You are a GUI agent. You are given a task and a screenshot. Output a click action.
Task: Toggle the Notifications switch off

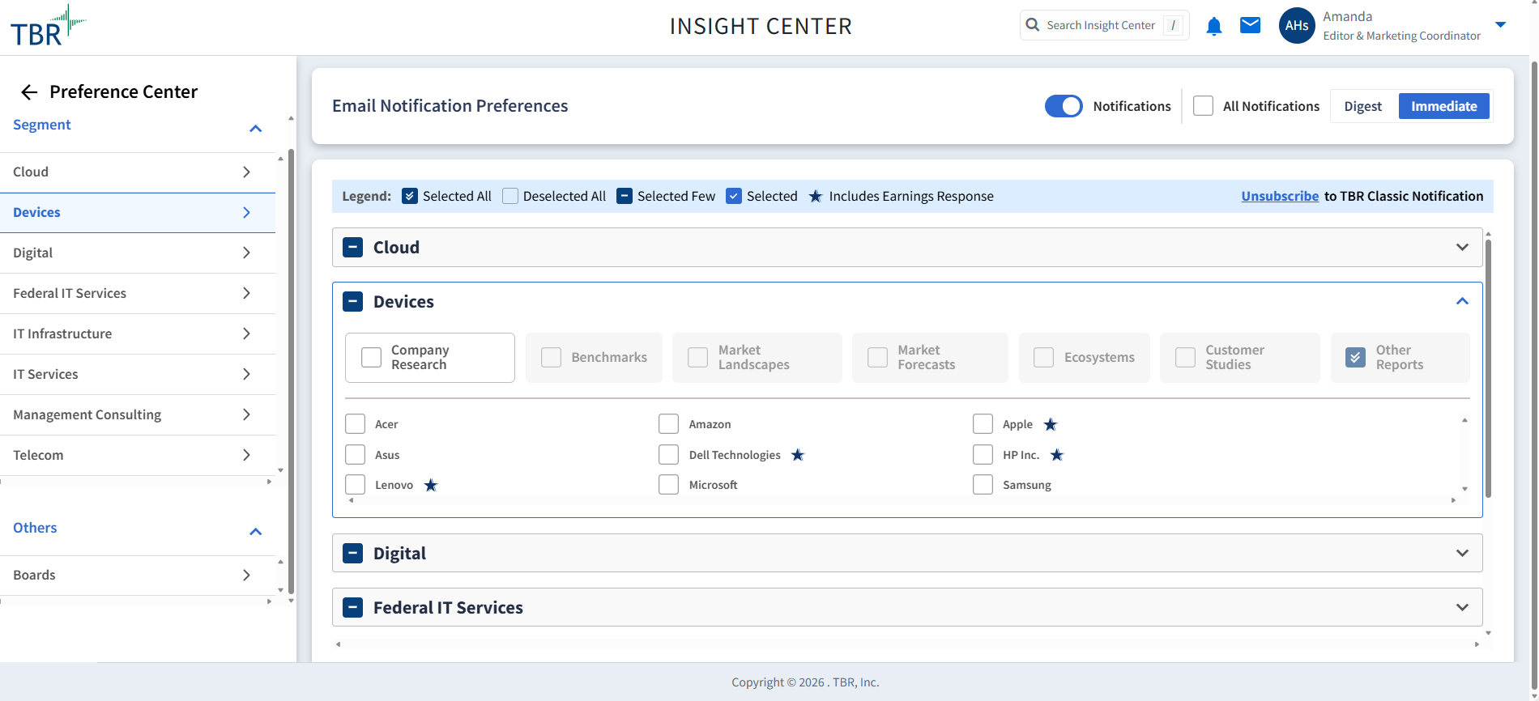click(x=1063, y=107)
